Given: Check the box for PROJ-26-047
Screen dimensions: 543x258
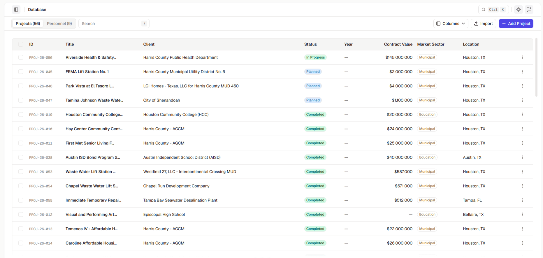Looking at the screenshot, I should pos(21,100).
